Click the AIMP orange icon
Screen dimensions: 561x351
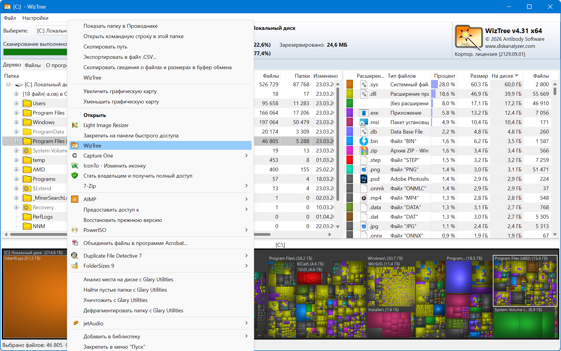click(75, 199)
